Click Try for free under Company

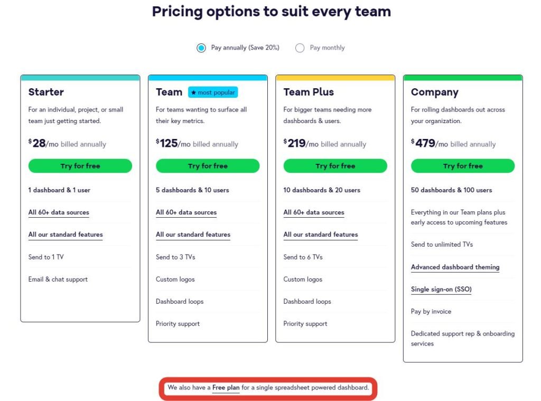(463, 166)
